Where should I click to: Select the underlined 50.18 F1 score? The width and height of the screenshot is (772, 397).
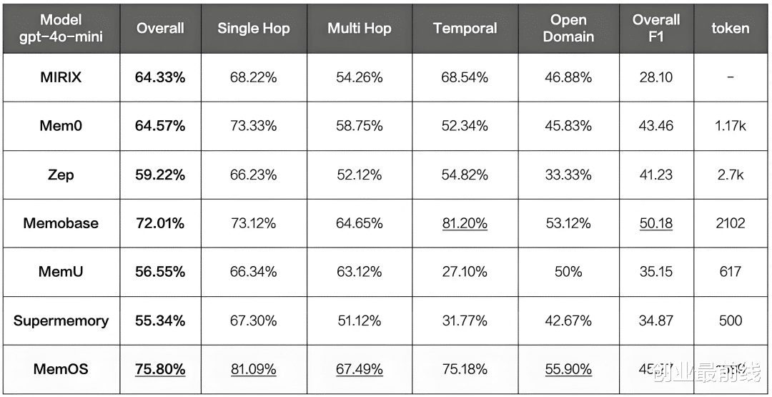(x=656, y=223)
